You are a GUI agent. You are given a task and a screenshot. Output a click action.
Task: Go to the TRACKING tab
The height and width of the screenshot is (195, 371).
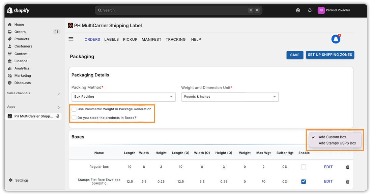176,39
